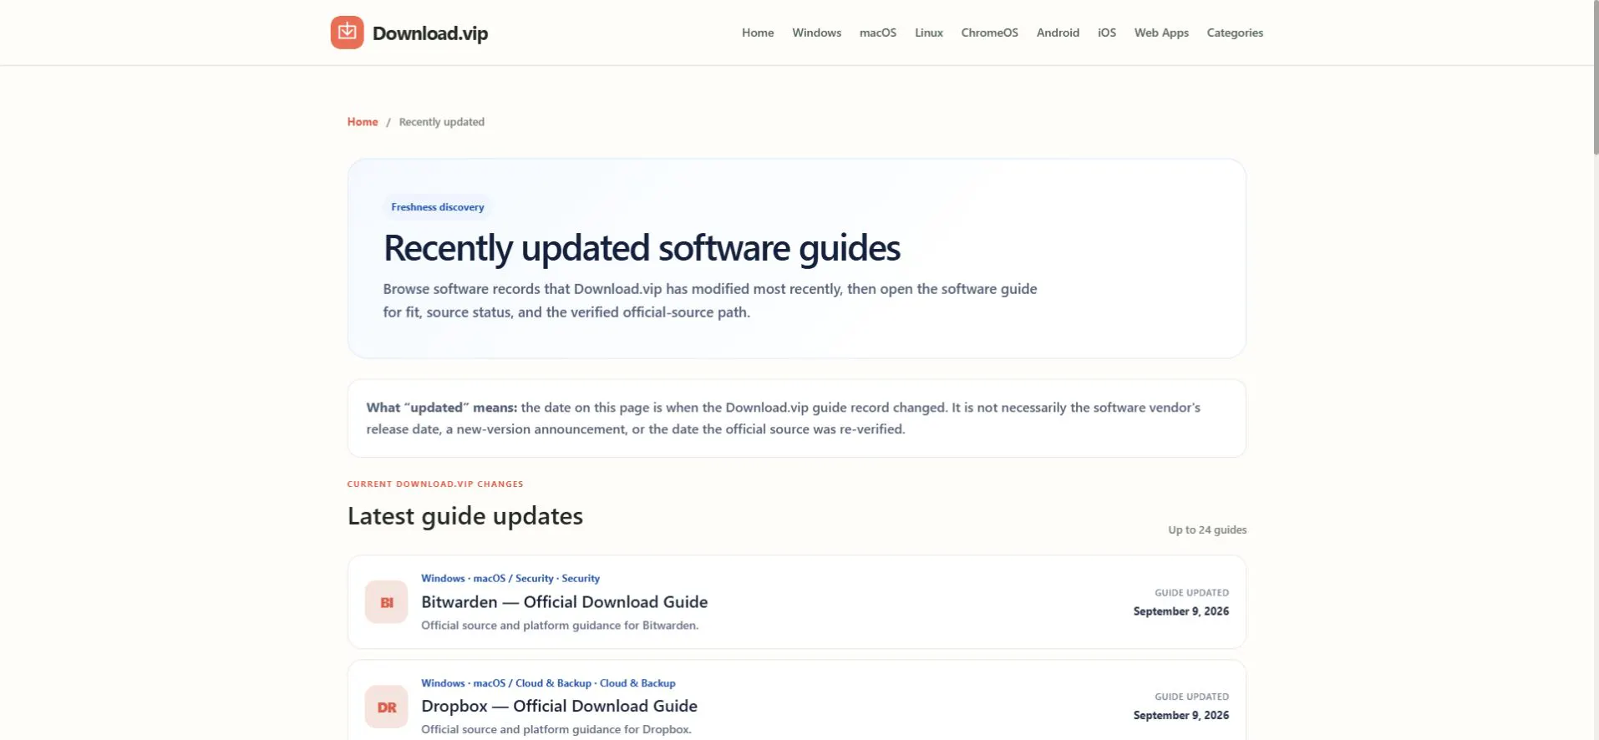Go to the macOS navigation item
Image resolution: width=1599 pixels, height=740 pixels.
(x=878, y=33)
